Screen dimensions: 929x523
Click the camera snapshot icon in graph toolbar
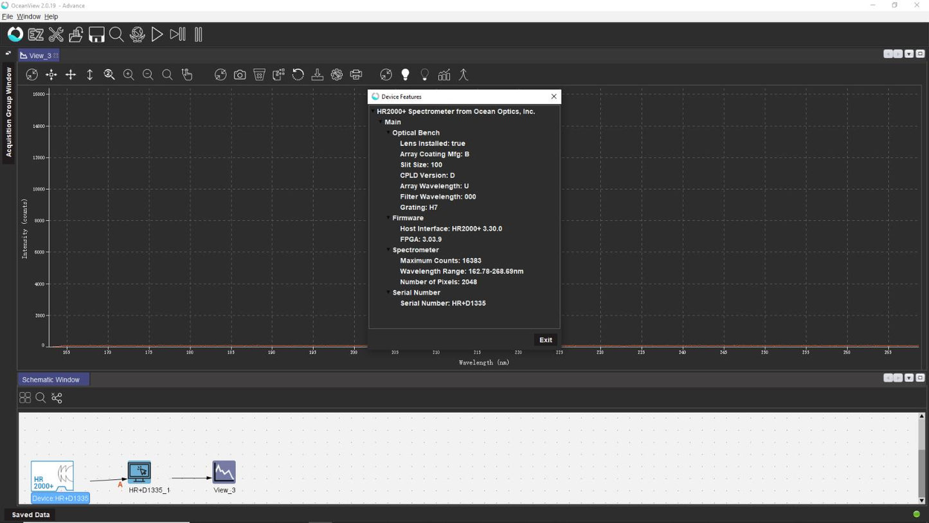(240, 75)
